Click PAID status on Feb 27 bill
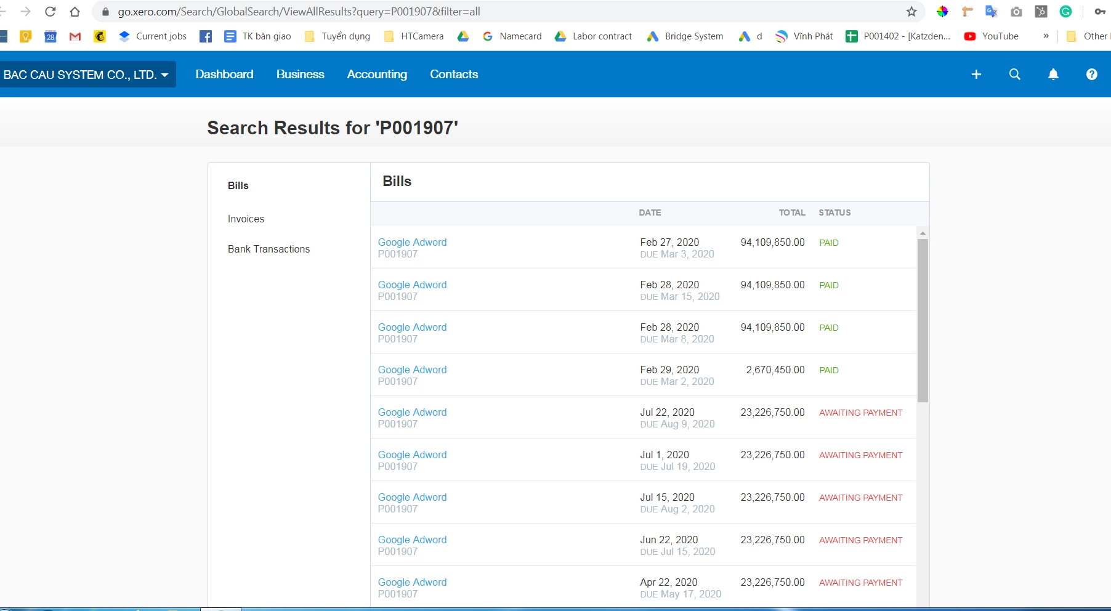The image size is (1111, 611). [x=829, y=243]
